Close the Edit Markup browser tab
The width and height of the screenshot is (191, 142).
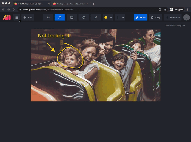click(x=49, y=4)
